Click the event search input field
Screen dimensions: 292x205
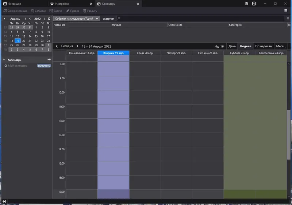point(200,19)
